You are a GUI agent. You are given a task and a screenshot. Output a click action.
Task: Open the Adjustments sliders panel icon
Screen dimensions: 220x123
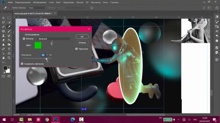(217, 27)
